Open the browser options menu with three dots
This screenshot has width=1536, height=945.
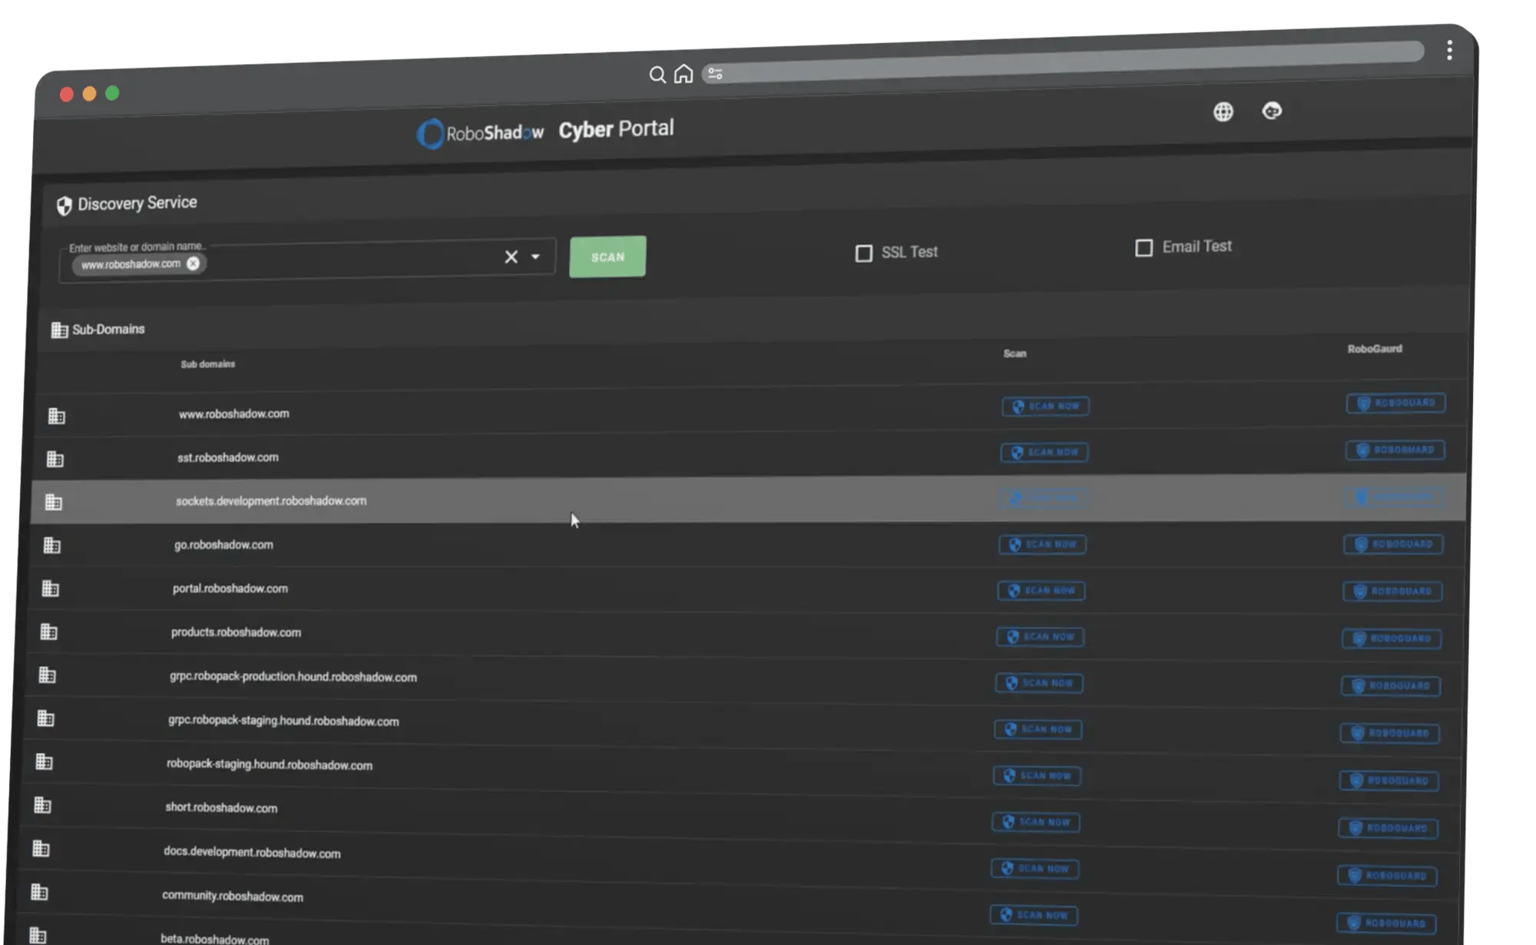(1450, 51)
